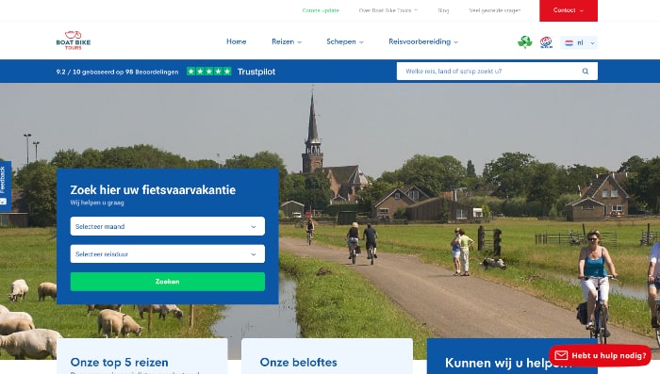Image resolution: width=660 pixels, height=374 pixels.
Task: Click the envelope icon in help widget
Action: (561, 355)
